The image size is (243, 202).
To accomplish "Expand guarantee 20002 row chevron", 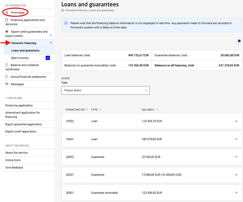I will (236, 157).
